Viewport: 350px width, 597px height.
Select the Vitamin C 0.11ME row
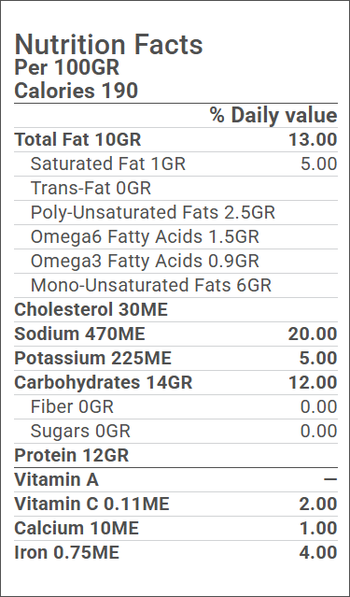(175, 505)
